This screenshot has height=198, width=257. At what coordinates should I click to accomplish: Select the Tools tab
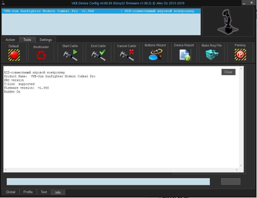[x=27, y=40]
